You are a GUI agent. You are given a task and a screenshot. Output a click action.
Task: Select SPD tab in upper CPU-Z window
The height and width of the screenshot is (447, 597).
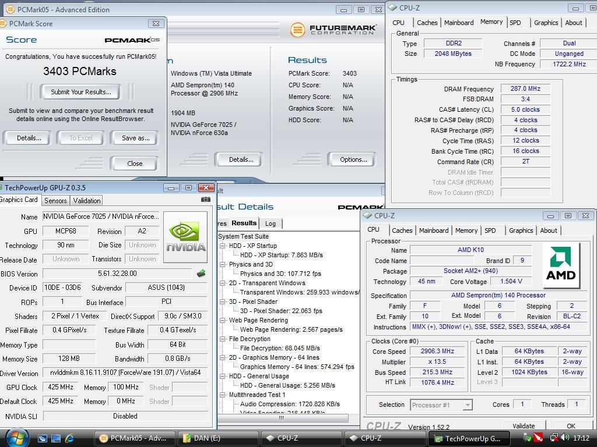(x=515, y=23)
